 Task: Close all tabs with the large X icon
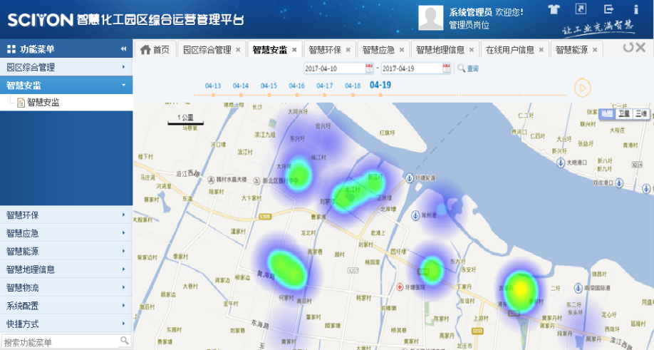(643, 48)
